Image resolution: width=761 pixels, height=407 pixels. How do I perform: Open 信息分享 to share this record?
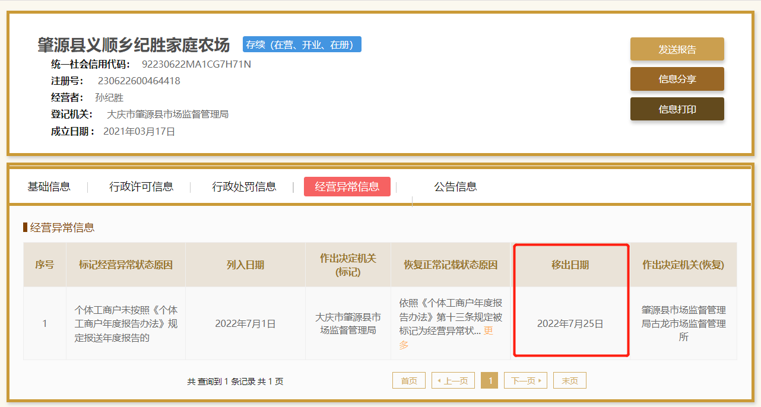point(677,79)
